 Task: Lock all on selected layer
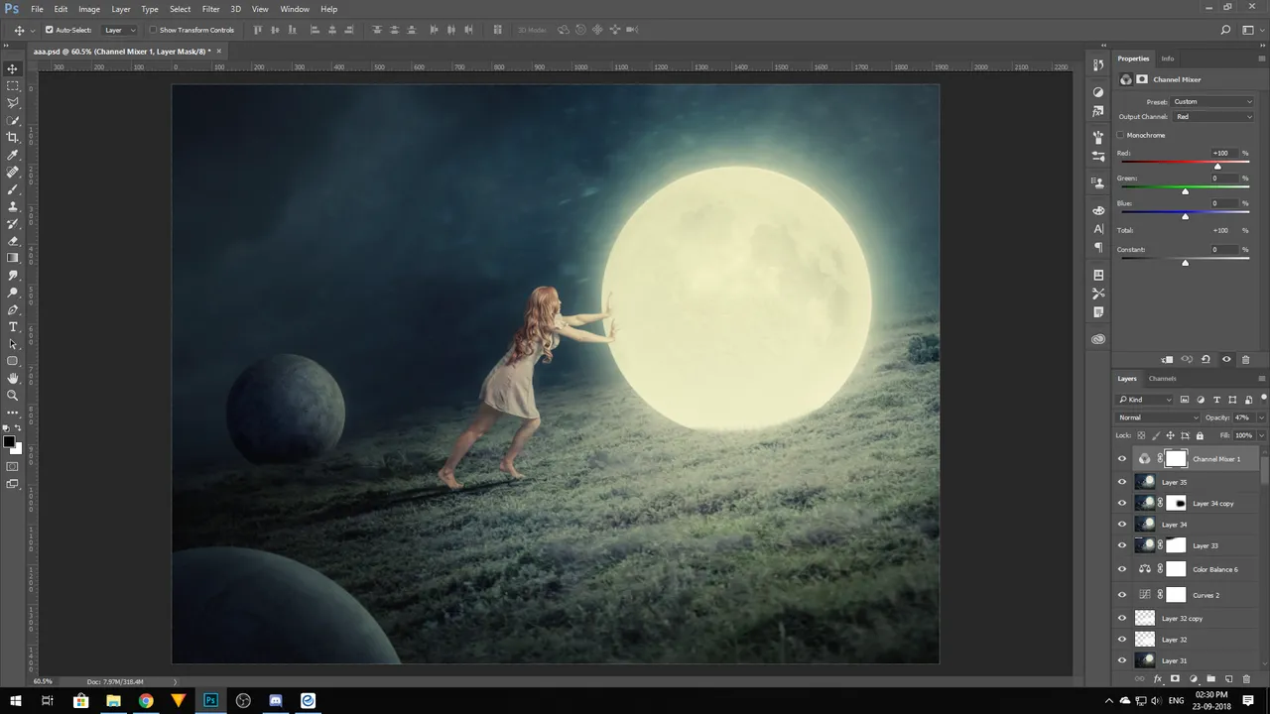pos(1200,435)
